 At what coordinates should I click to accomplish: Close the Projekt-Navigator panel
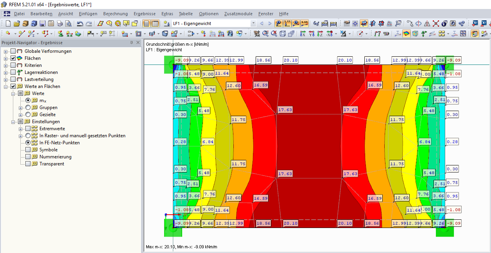pos(137,43)
